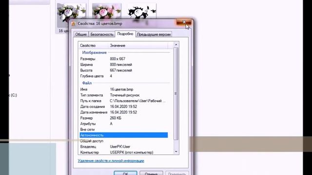Screen dimensions: 312x175
Task: Click the properties list scroll up arrow
Action: (176, 45)
